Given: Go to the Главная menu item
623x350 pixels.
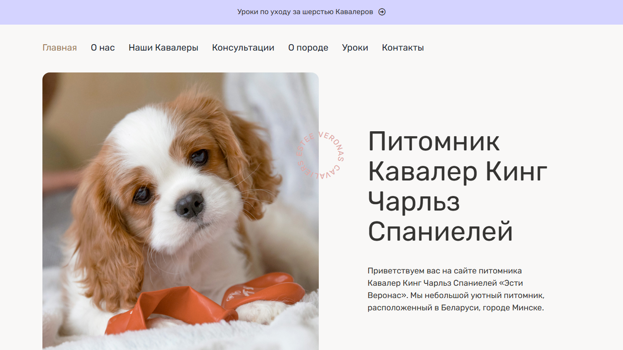Looking at the screenshot, I should coord(60,47).
